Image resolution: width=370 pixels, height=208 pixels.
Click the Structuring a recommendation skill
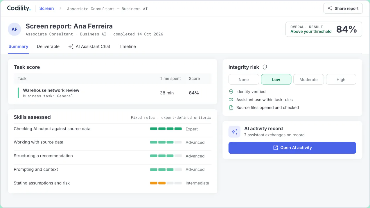tap(43, 156)
